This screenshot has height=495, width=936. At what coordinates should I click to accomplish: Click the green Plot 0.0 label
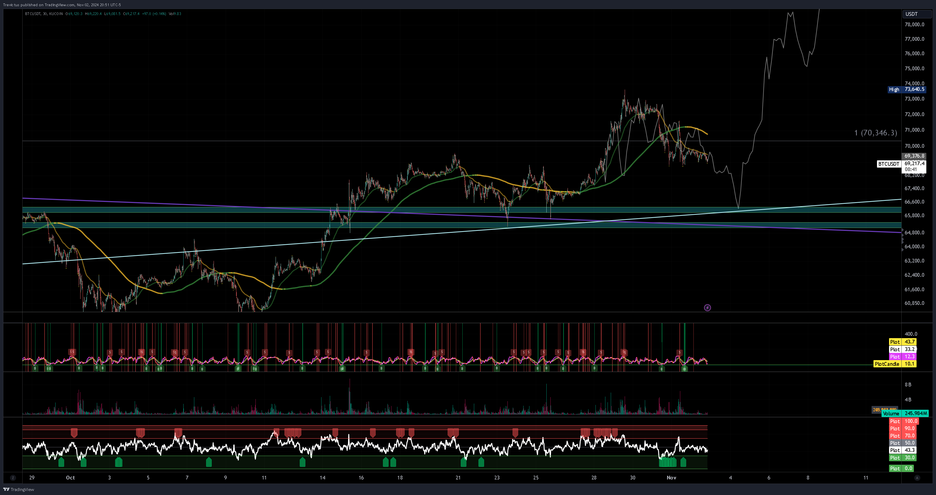coord(901,468)
